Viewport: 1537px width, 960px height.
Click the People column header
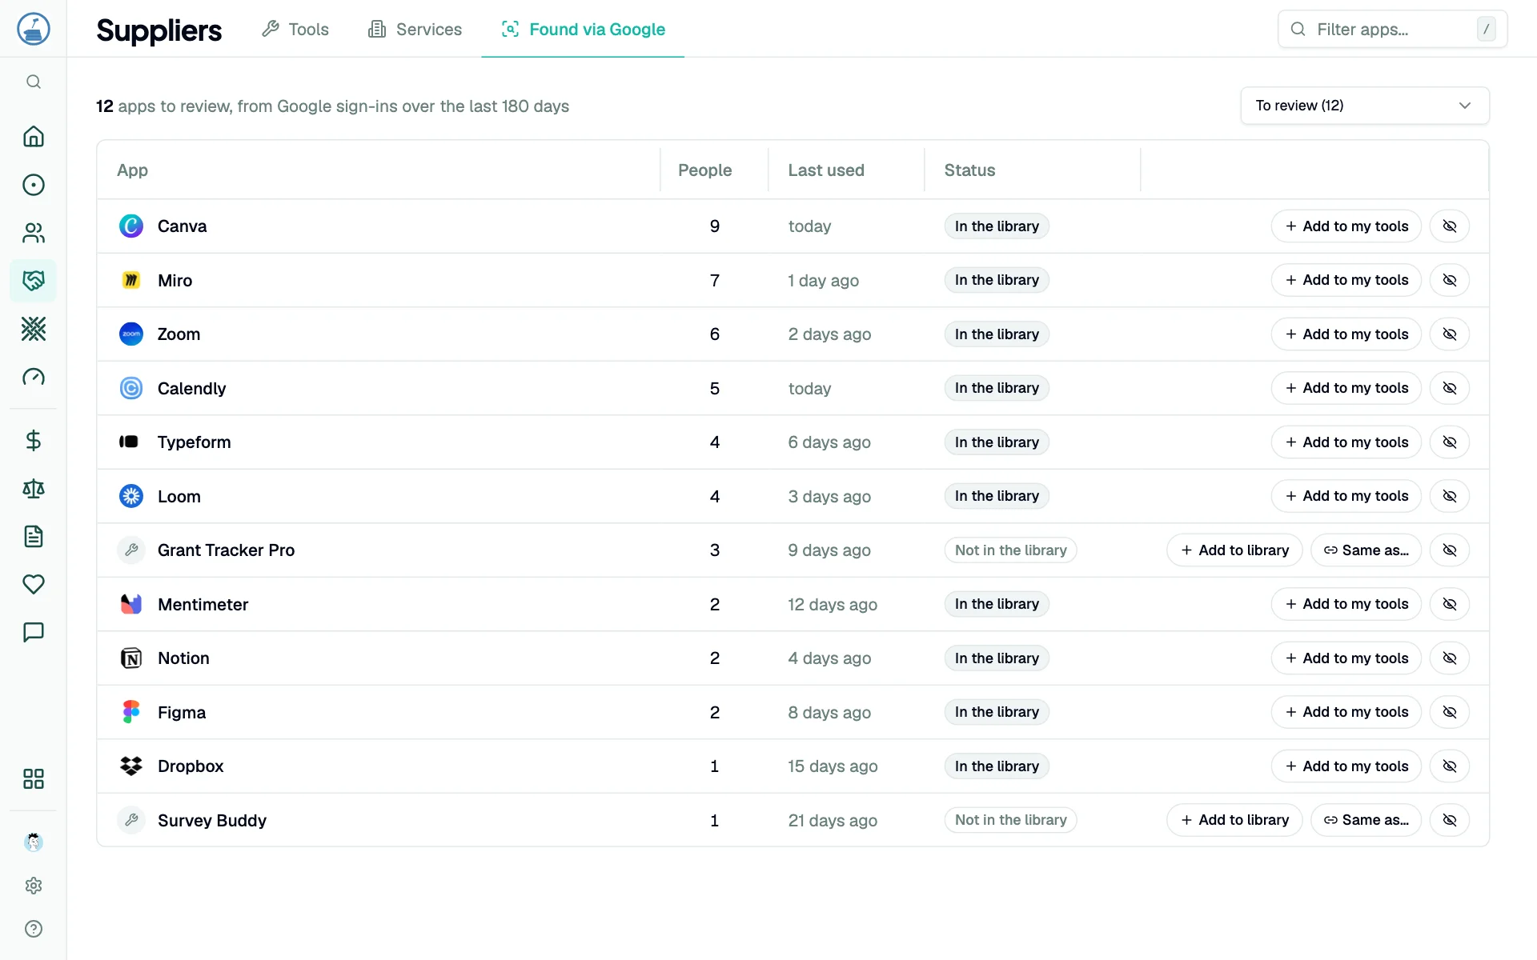coord(704,170)
